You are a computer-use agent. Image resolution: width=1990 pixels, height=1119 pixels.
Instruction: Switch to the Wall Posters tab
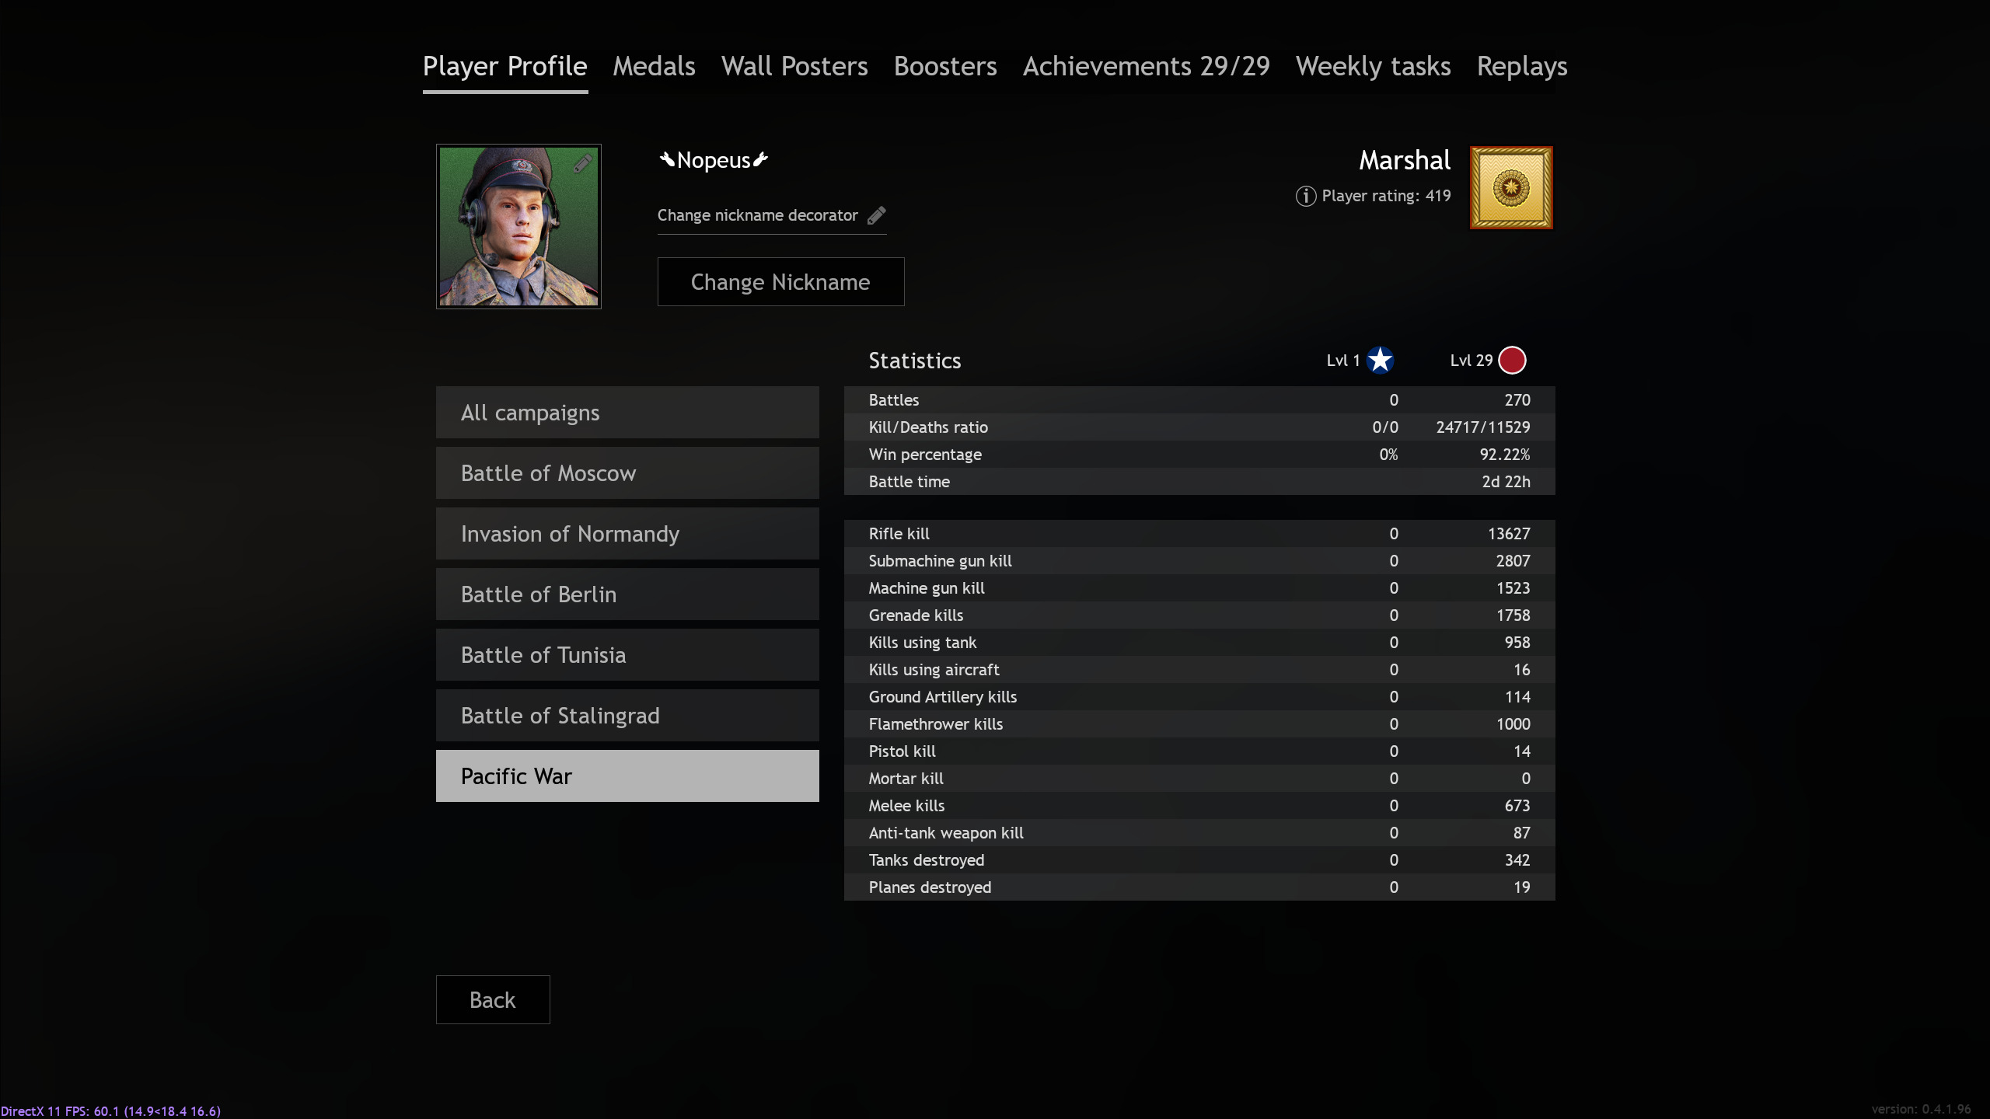coord(794,67)
